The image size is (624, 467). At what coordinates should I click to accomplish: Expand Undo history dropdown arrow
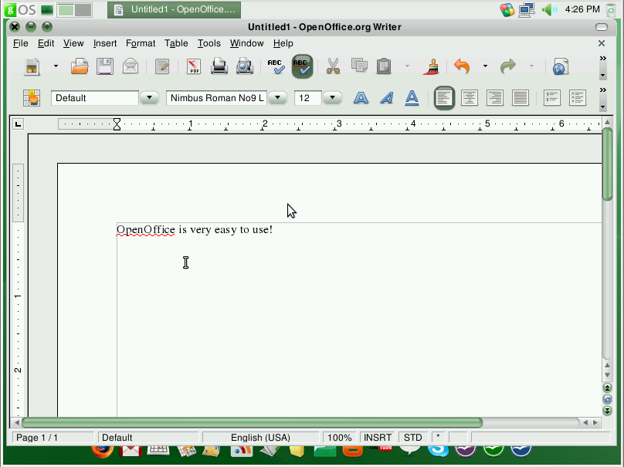click(x=485, y=66)
